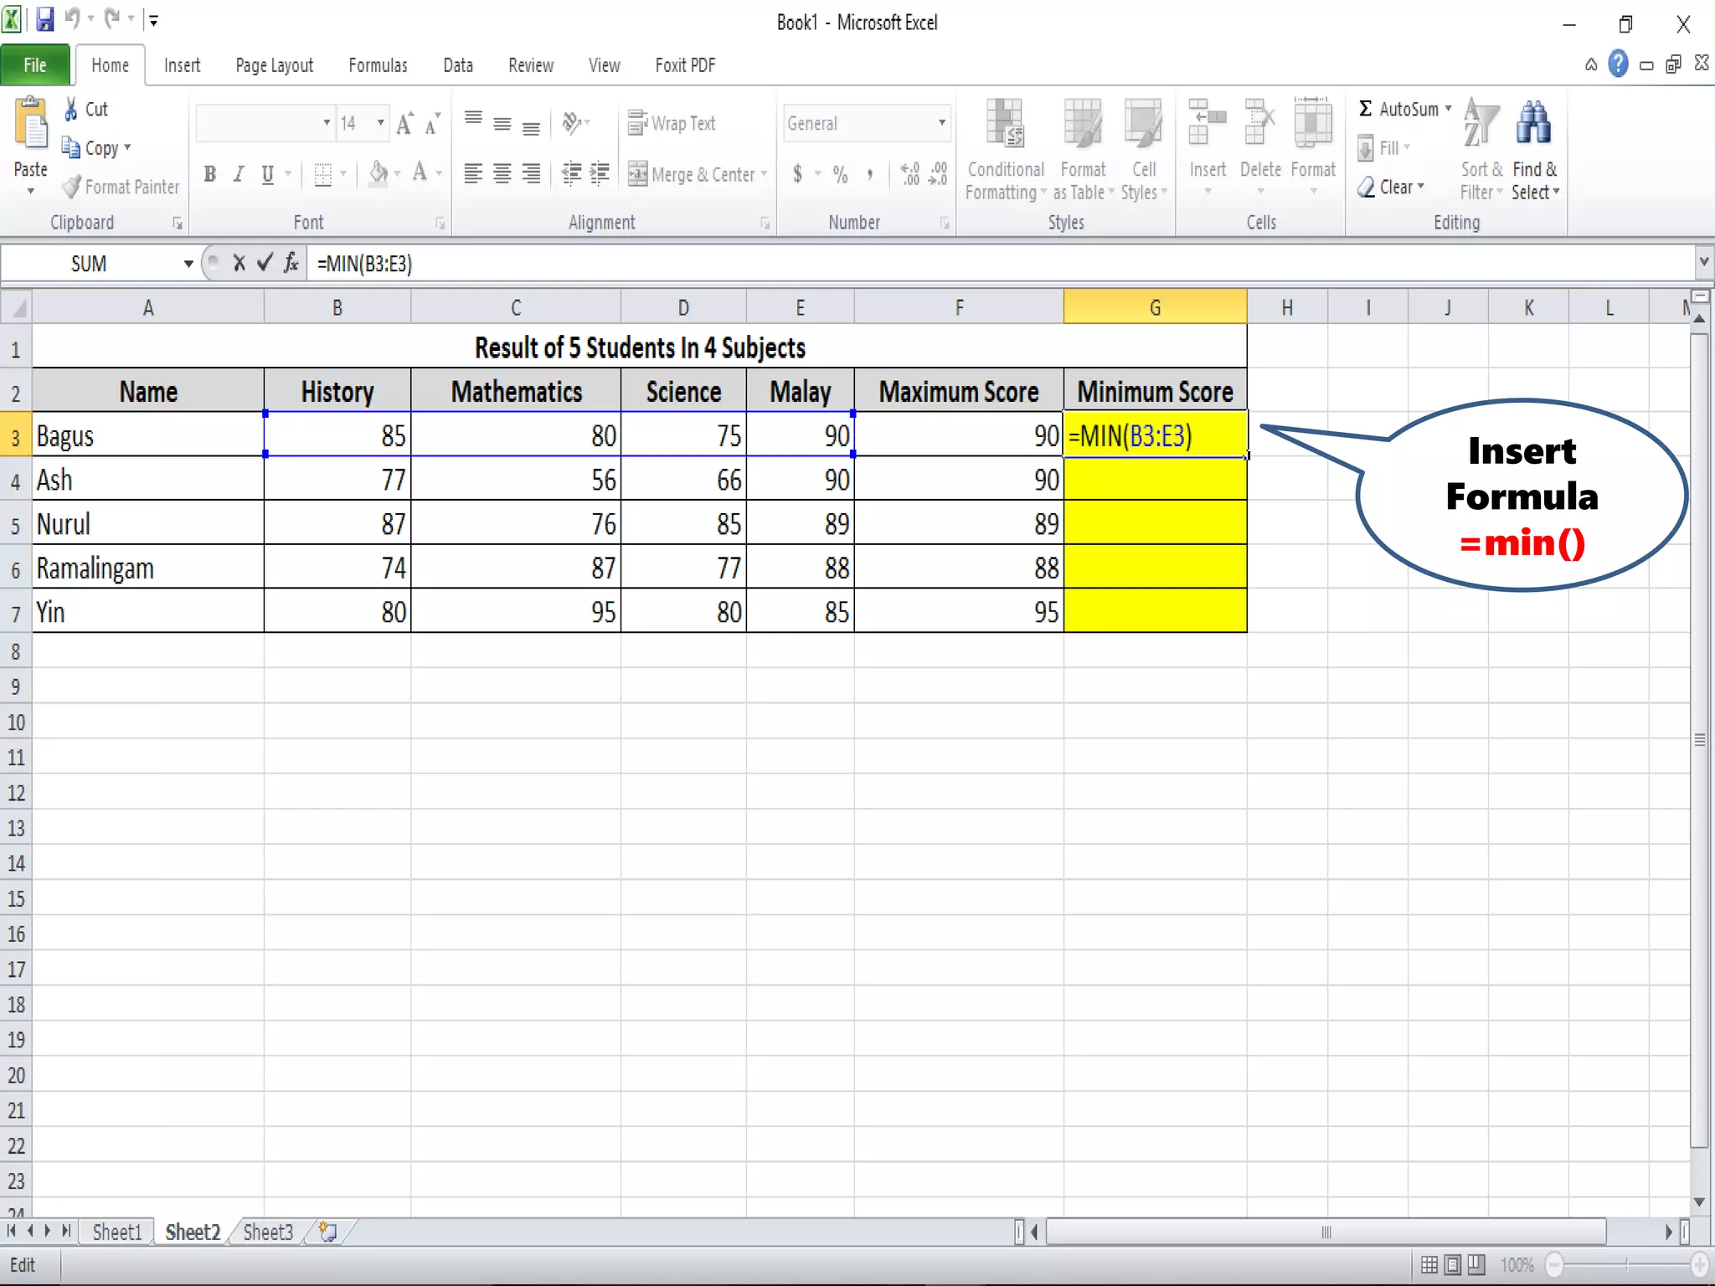Open Cell Styles gallery
The height and width of the screenshot is (1286, 1715).
pos(1143,150)
